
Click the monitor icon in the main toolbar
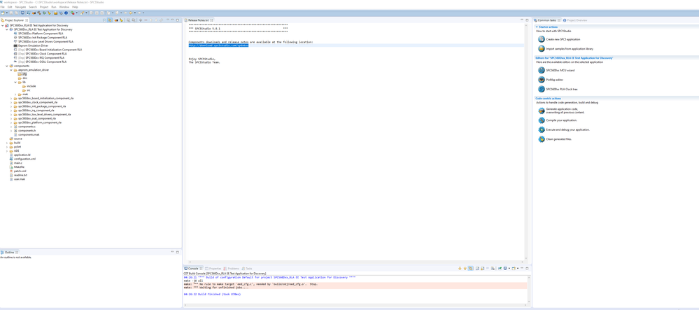(22, 13)
